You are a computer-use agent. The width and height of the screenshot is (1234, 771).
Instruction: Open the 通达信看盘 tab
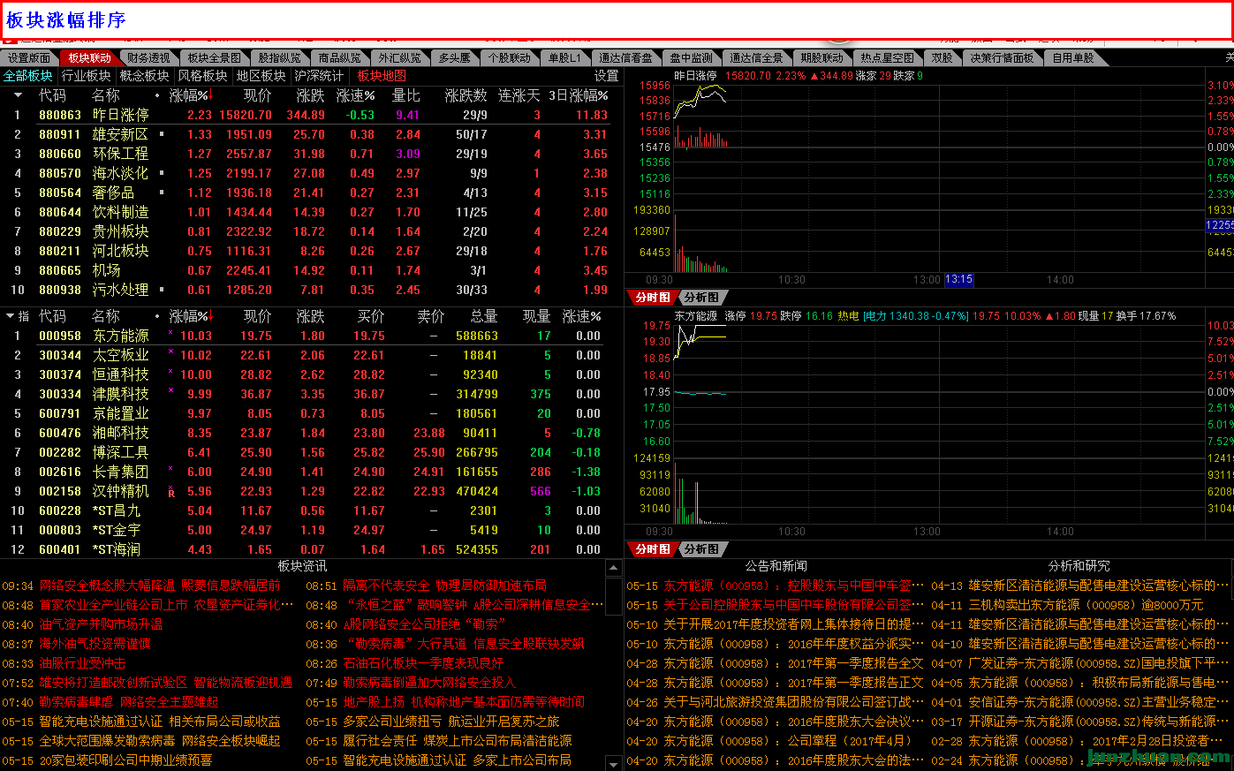click(x=625, y=57)
